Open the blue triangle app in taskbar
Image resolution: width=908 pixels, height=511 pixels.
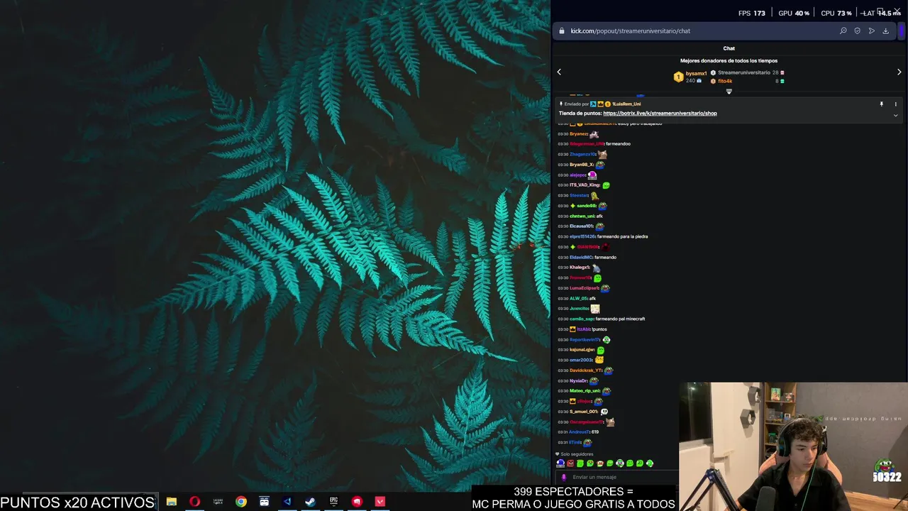coord(287,502)
